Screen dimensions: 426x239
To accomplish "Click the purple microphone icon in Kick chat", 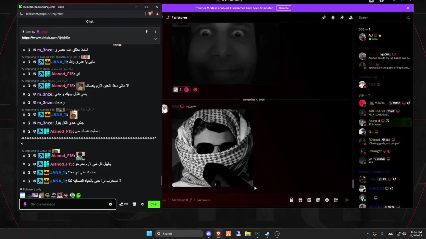I will [25, 204].
